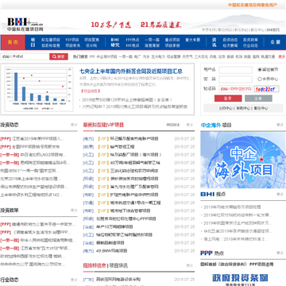The width and height of the screenshot is (286, 286).
Task: Click 更多 at end of hot searches
Action: (282, 56)
